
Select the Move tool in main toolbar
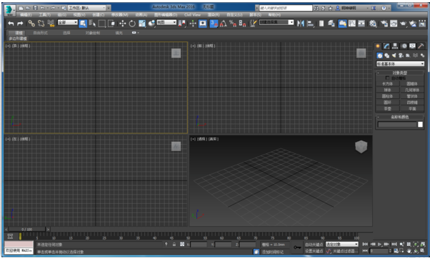pos(122,24)
